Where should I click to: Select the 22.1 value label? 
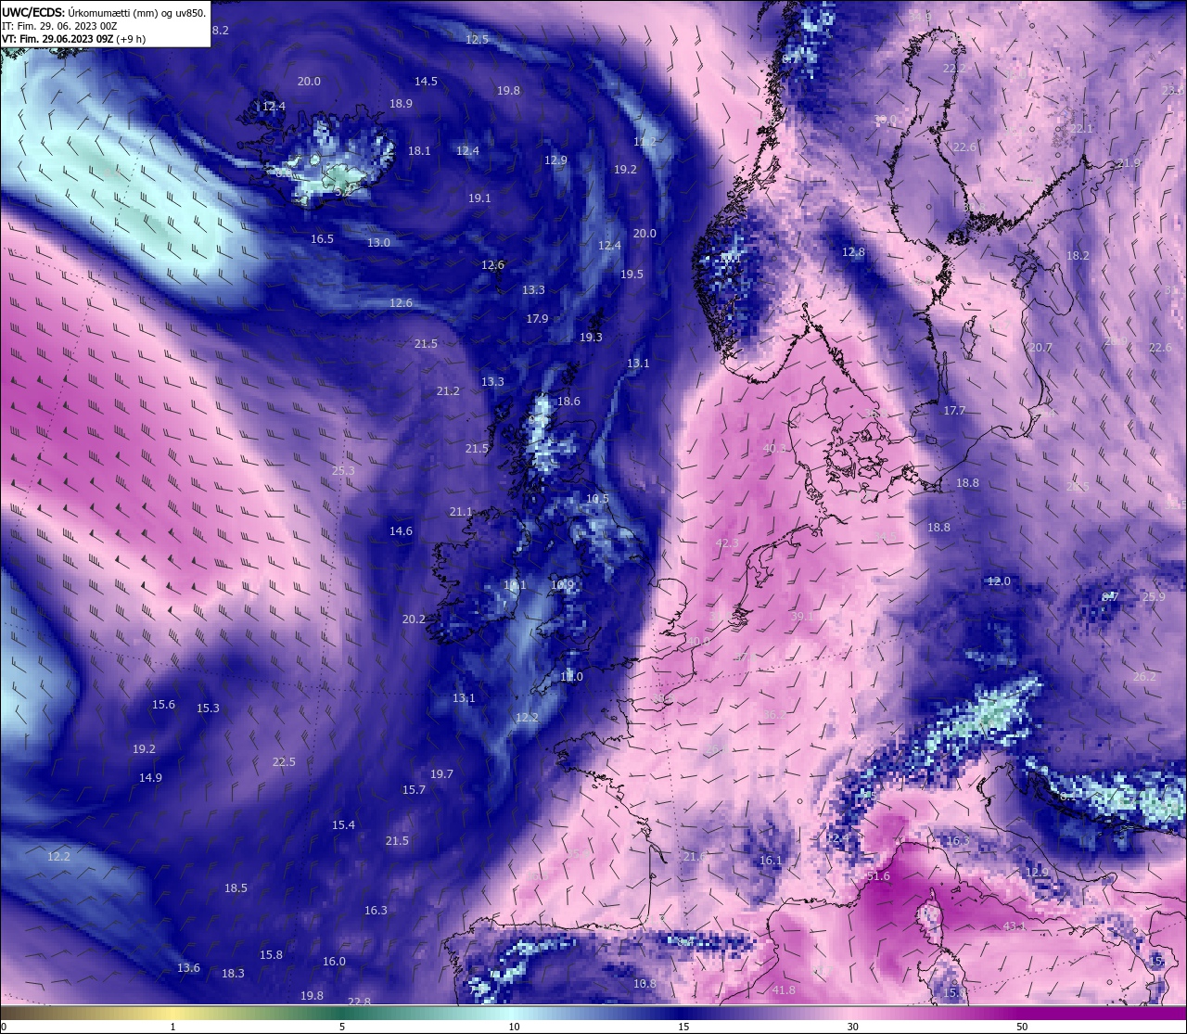tap(1081, 129)
